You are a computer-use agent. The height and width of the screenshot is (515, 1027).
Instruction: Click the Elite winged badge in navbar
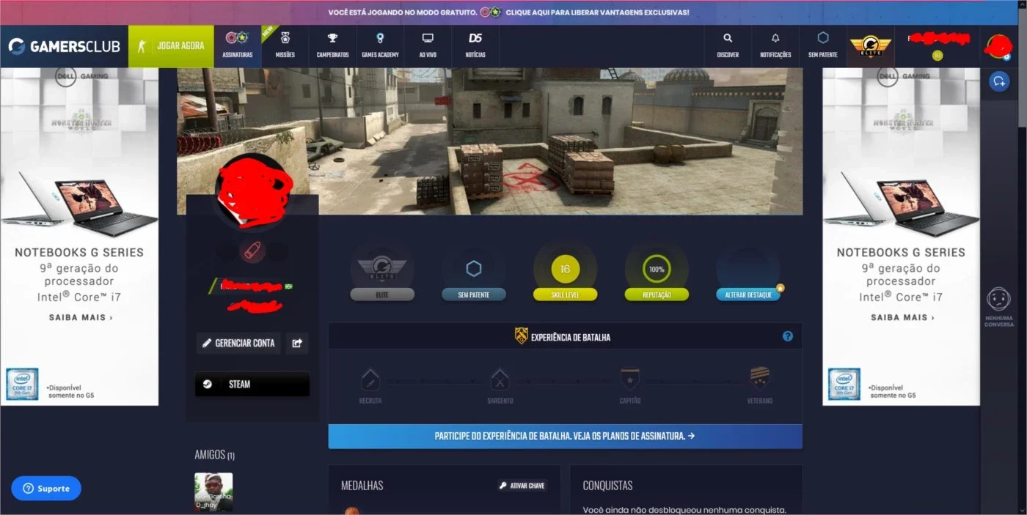(870, 46)
